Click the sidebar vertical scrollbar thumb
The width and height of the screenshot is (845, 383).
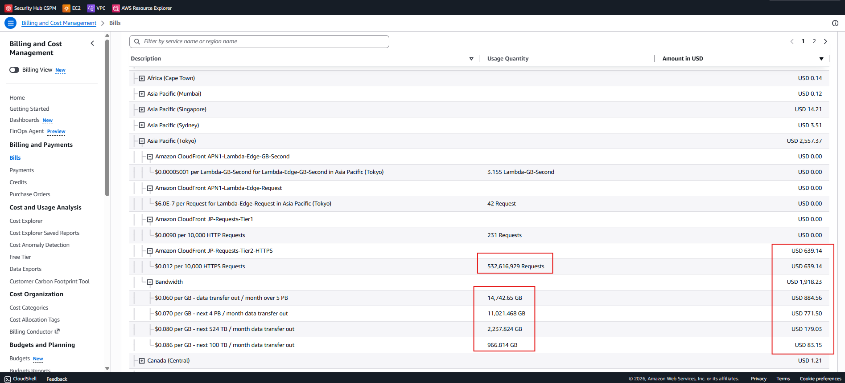[107, 118]
